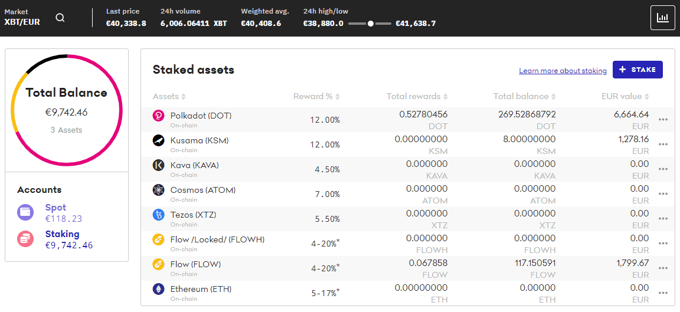Click Polkadot total balance 269.52868792

[x=527, y=115]
